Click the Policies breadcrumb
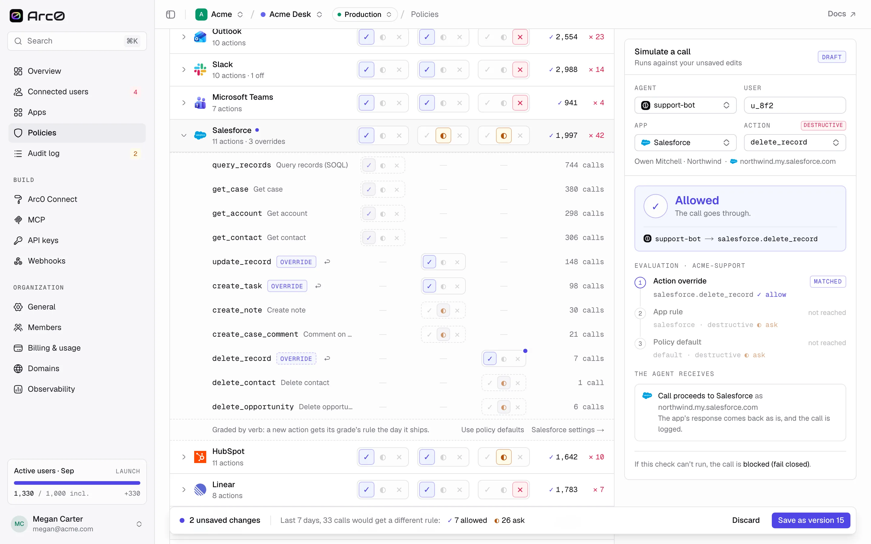The image size is (871, 544). (425, 15)
